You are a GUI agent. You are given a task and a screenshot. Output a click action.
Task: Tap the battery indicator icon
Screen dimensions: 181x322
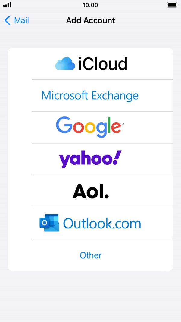[172, 5]
